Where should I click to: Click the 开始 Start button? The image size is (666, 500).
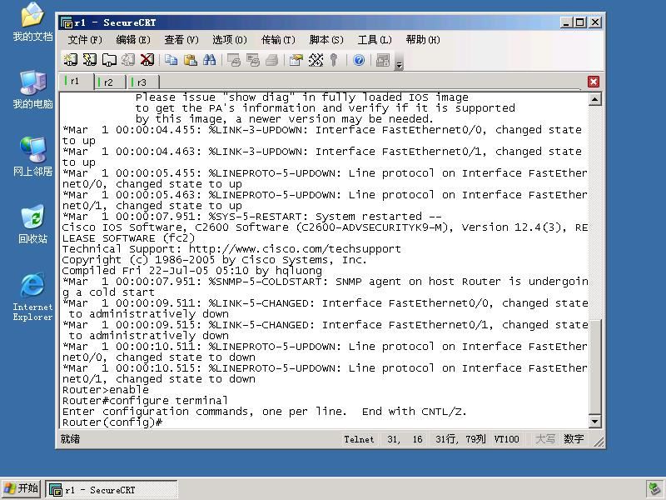click(22, 489)
